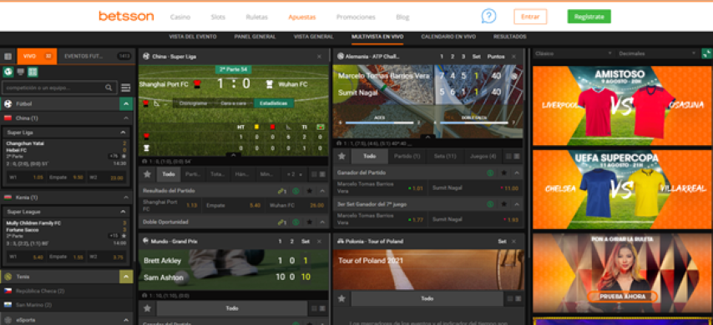
Task: Click the Regístrate button
Action: [589, 17]
